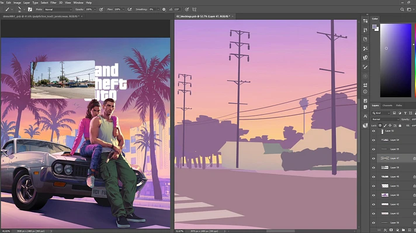This screenshot has height=233, width=416.
Task: Open smoothing options gear icon
Action: [x=164, y=9]
